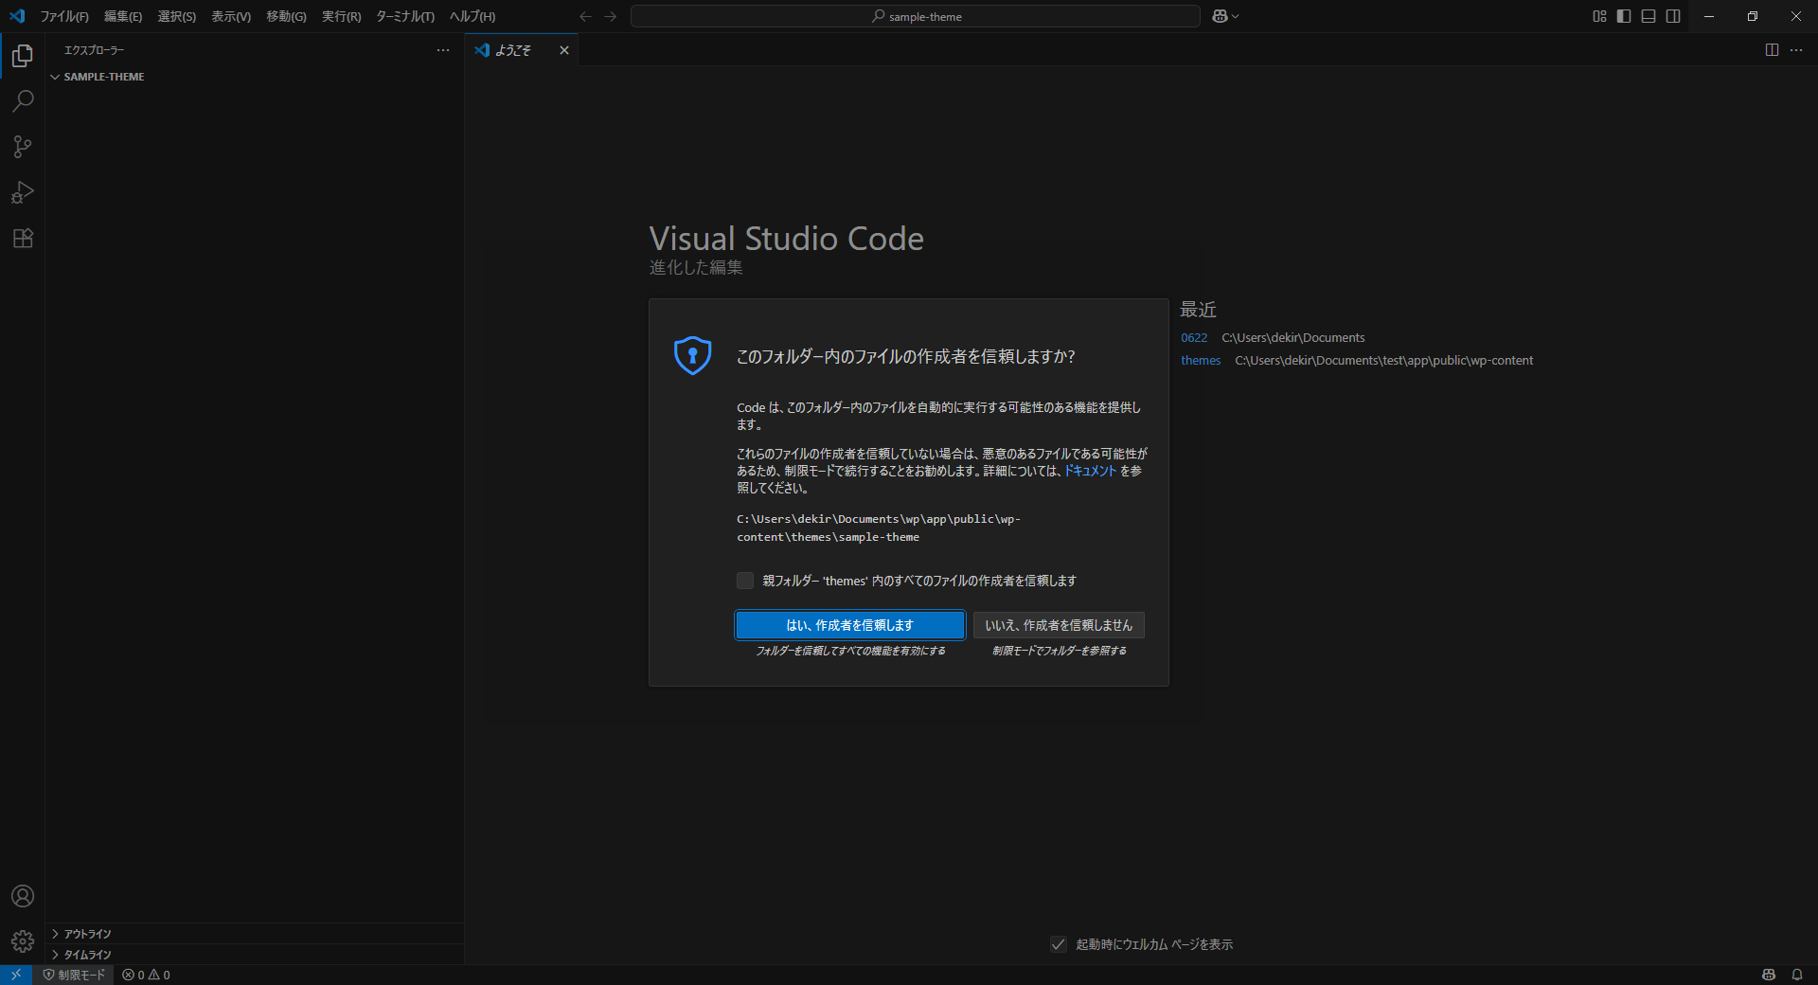Open the Manage gear icon
The image size is (1818, 985).
coord(23,941)
